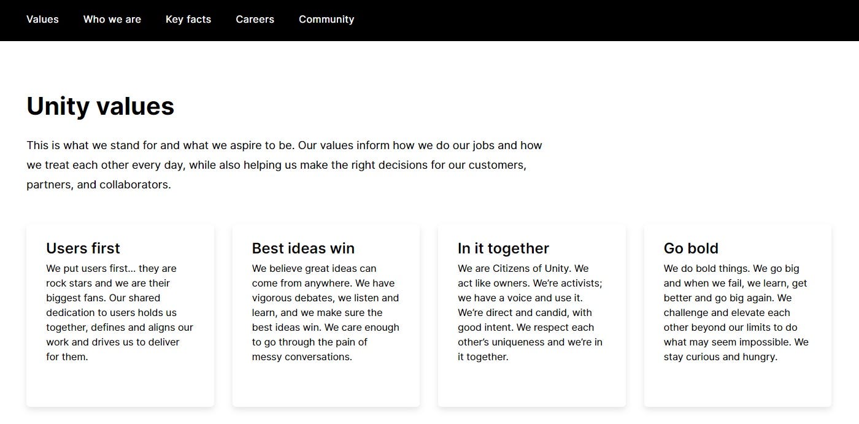Screen dimensions: 859x424
Task: Click the Best ideas win description text
Action: point(325,312)
